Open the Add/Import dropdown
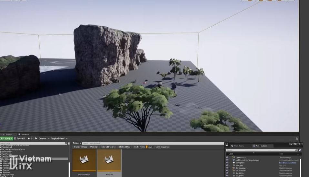Viewport: 309px width, 177px height. pyautogui.click(x=6, y=138)
